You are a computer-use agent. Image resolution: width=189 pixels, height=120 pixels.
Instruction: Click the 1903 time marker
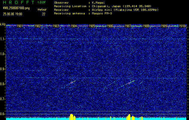coord(56,26)
